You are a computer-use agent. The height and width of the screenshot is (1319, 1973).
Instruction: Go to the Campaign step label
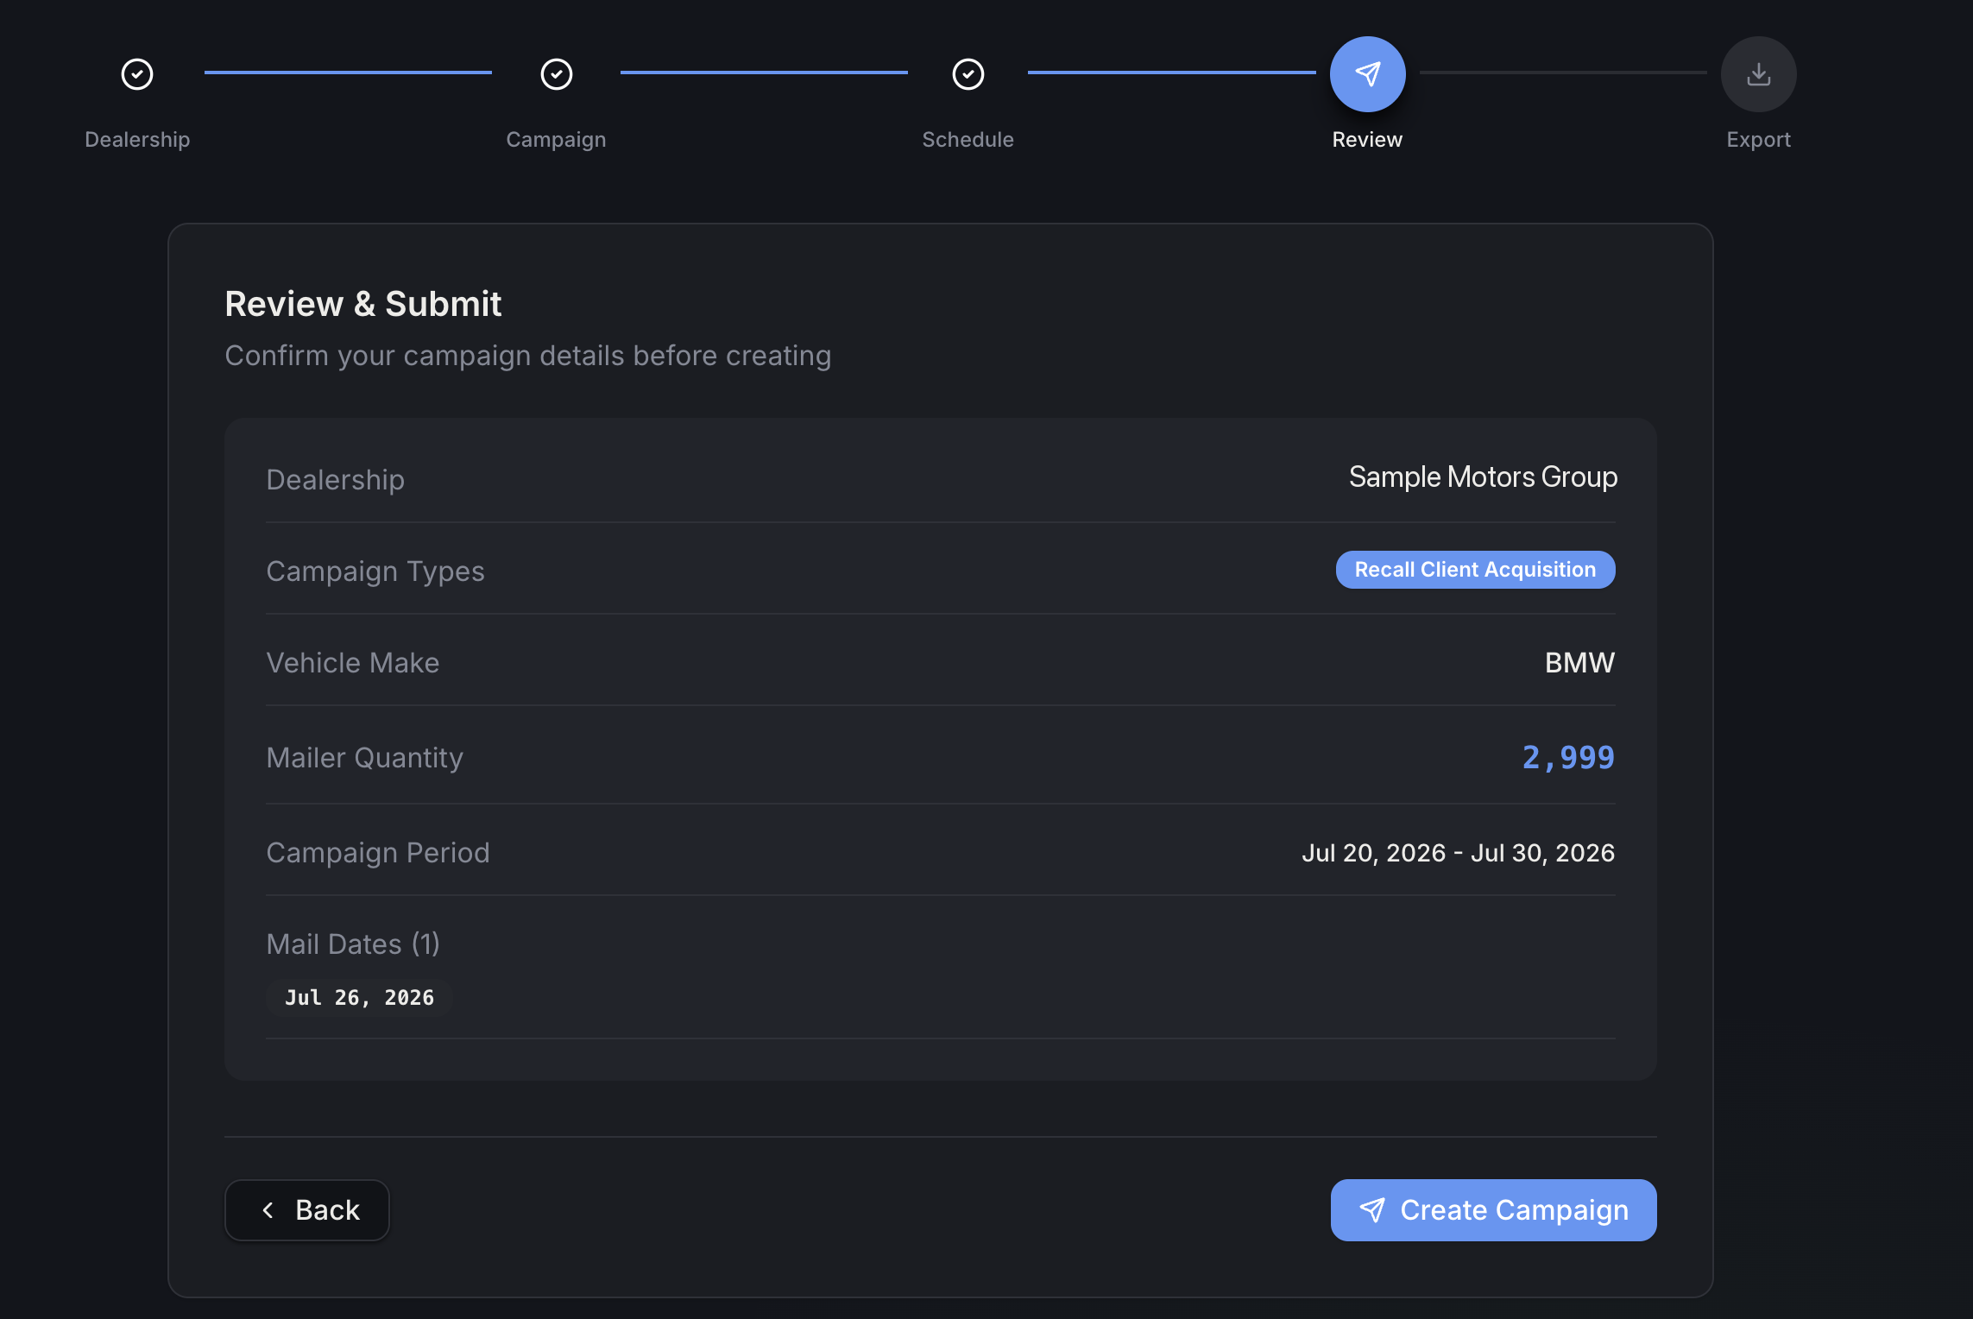pos(556,140)
